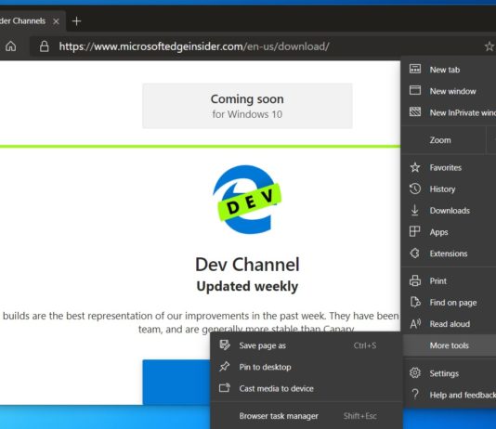Image resolution: width=496 pixels, height=429 pixels.
Task: Choose Save page as in submenu
Action: point(307,345)
